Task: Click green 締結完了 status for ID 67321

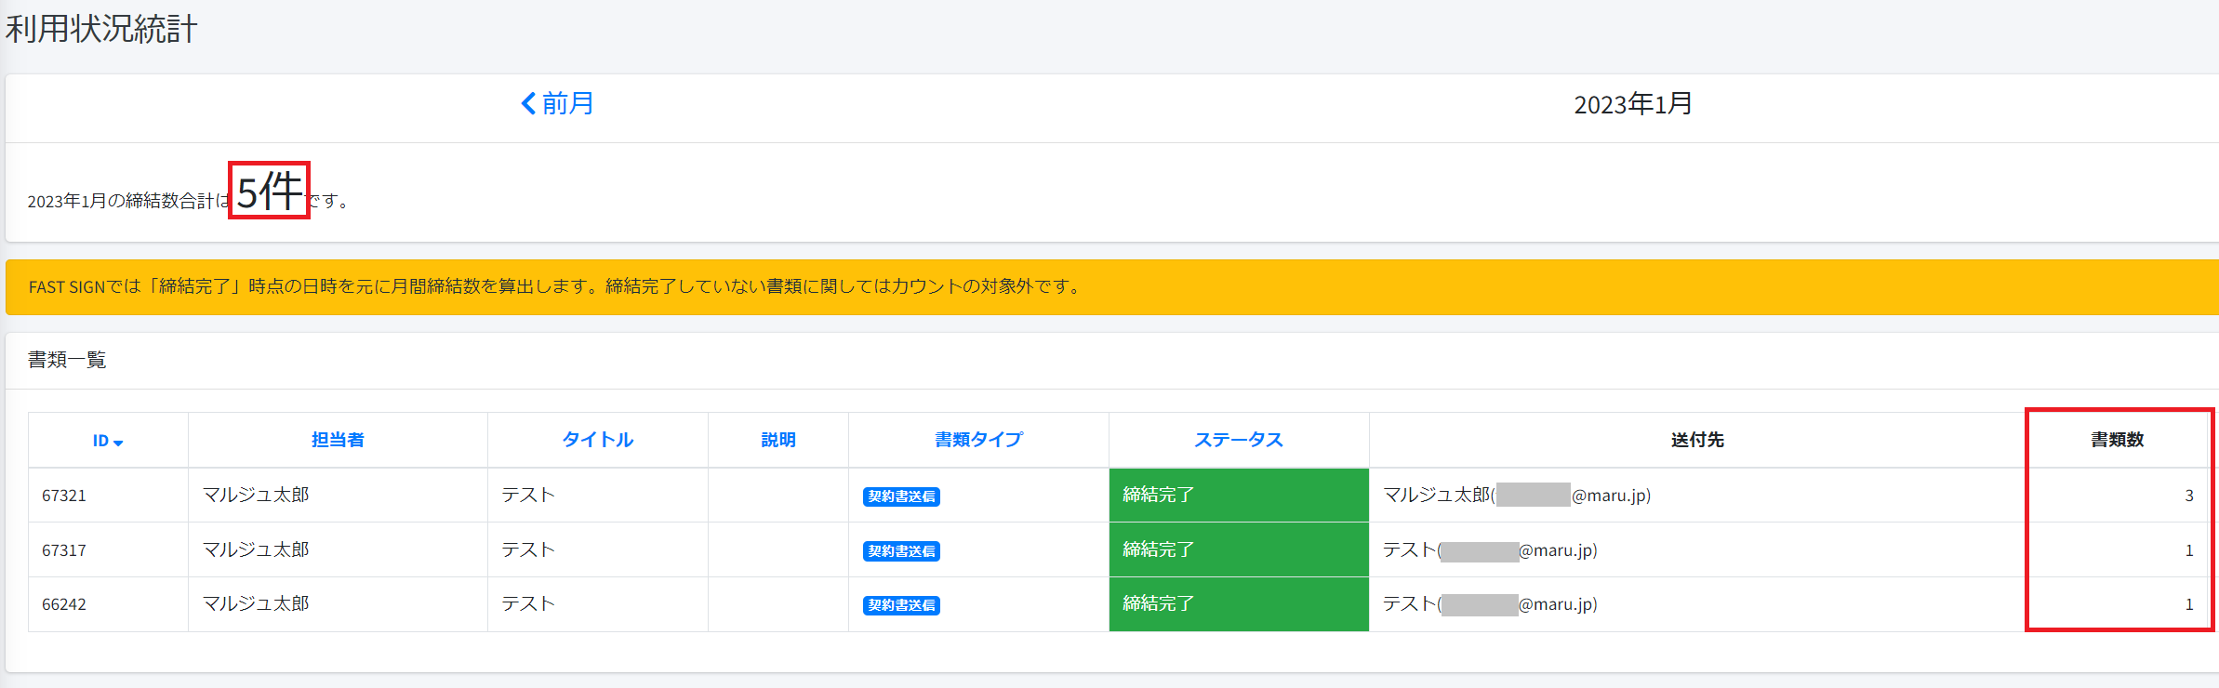Action: pos(1238,495)
